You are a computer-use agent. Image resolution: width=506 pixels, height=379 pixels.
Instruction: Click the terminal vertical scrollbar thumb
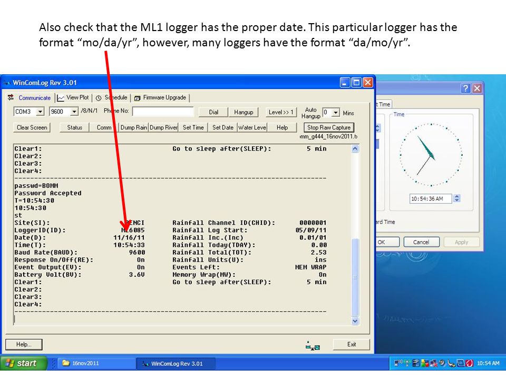355,277
